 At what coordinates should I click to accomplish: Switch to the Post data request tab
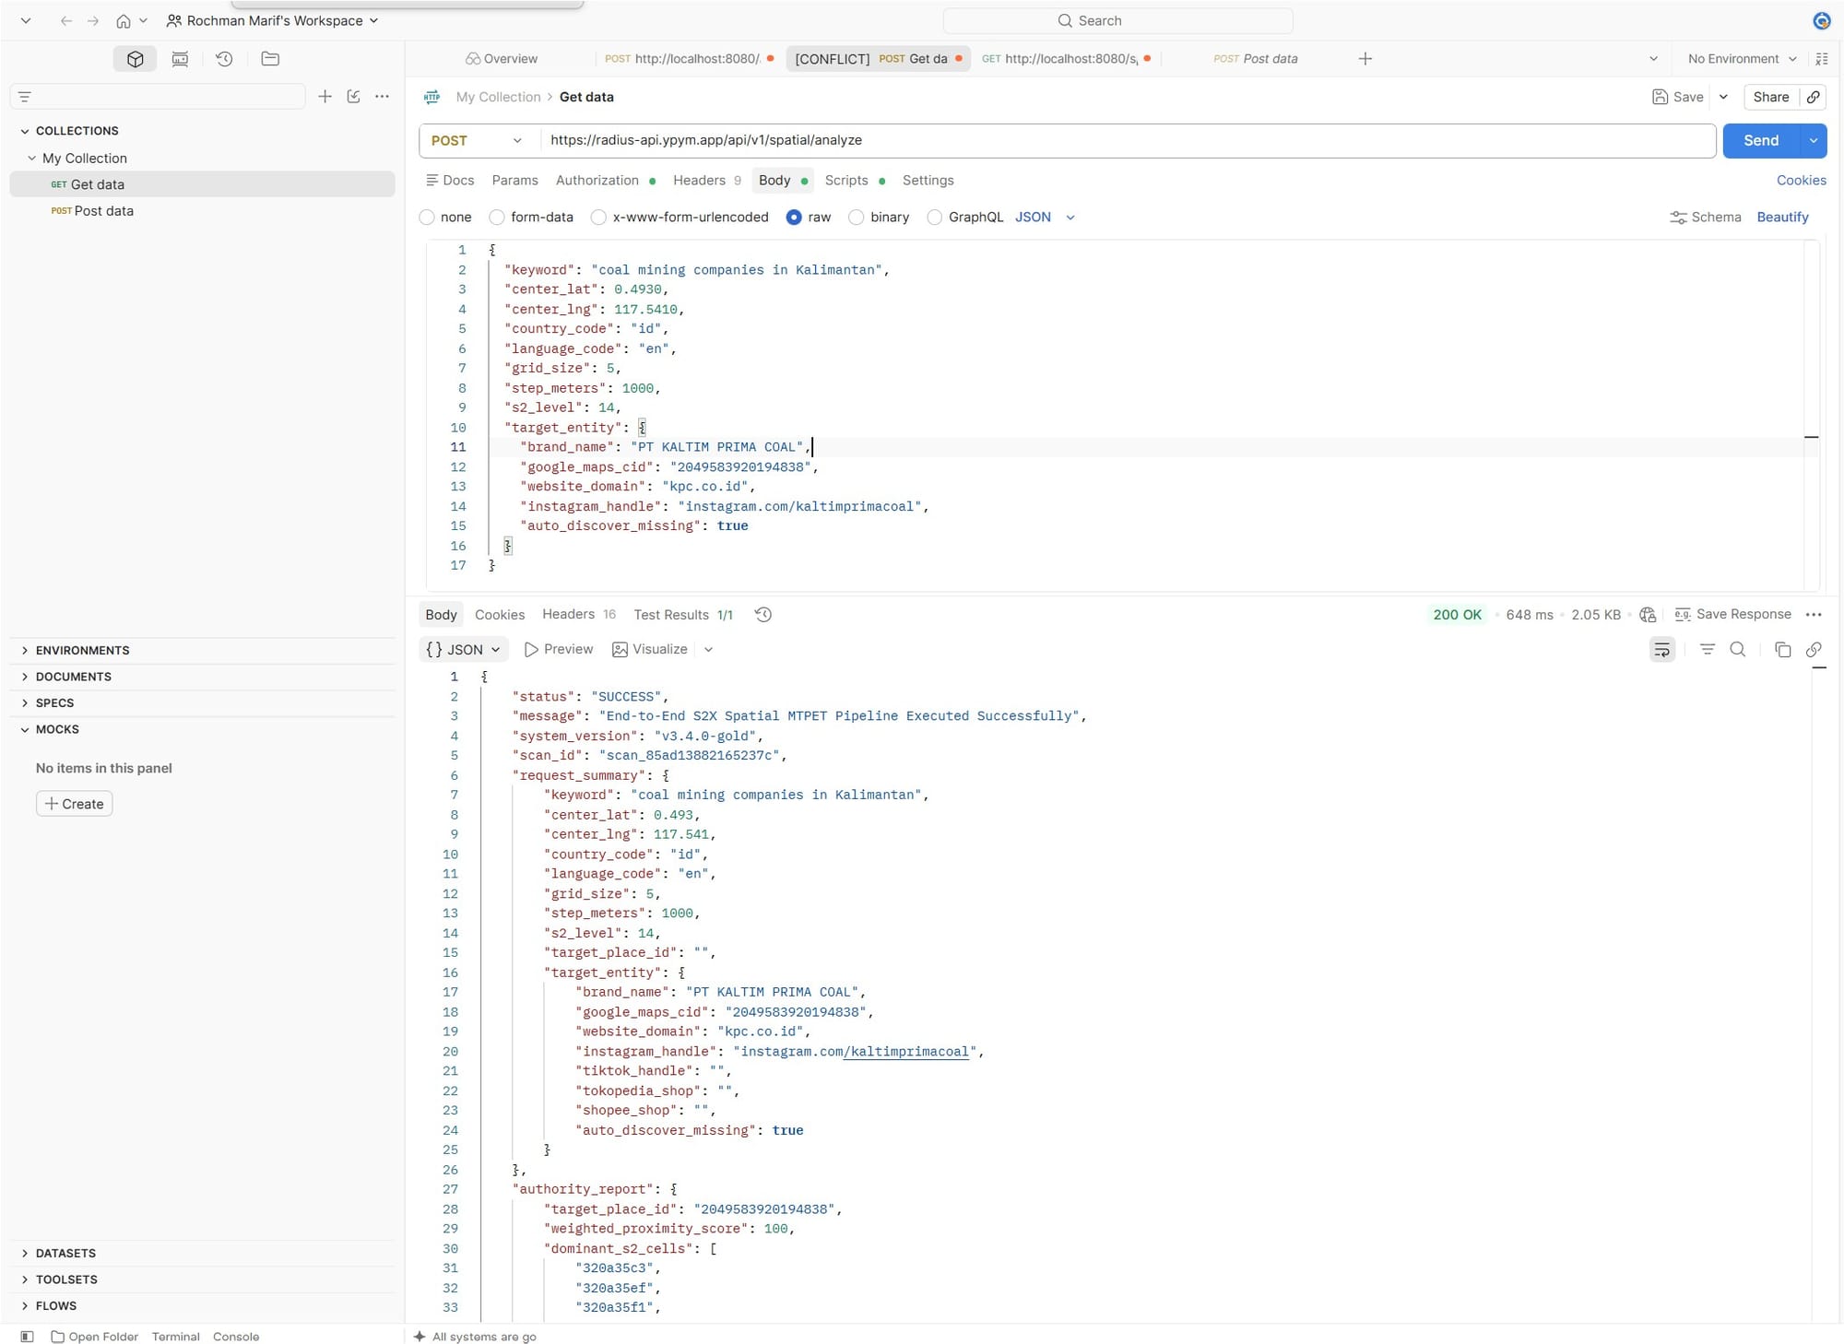1255,59
